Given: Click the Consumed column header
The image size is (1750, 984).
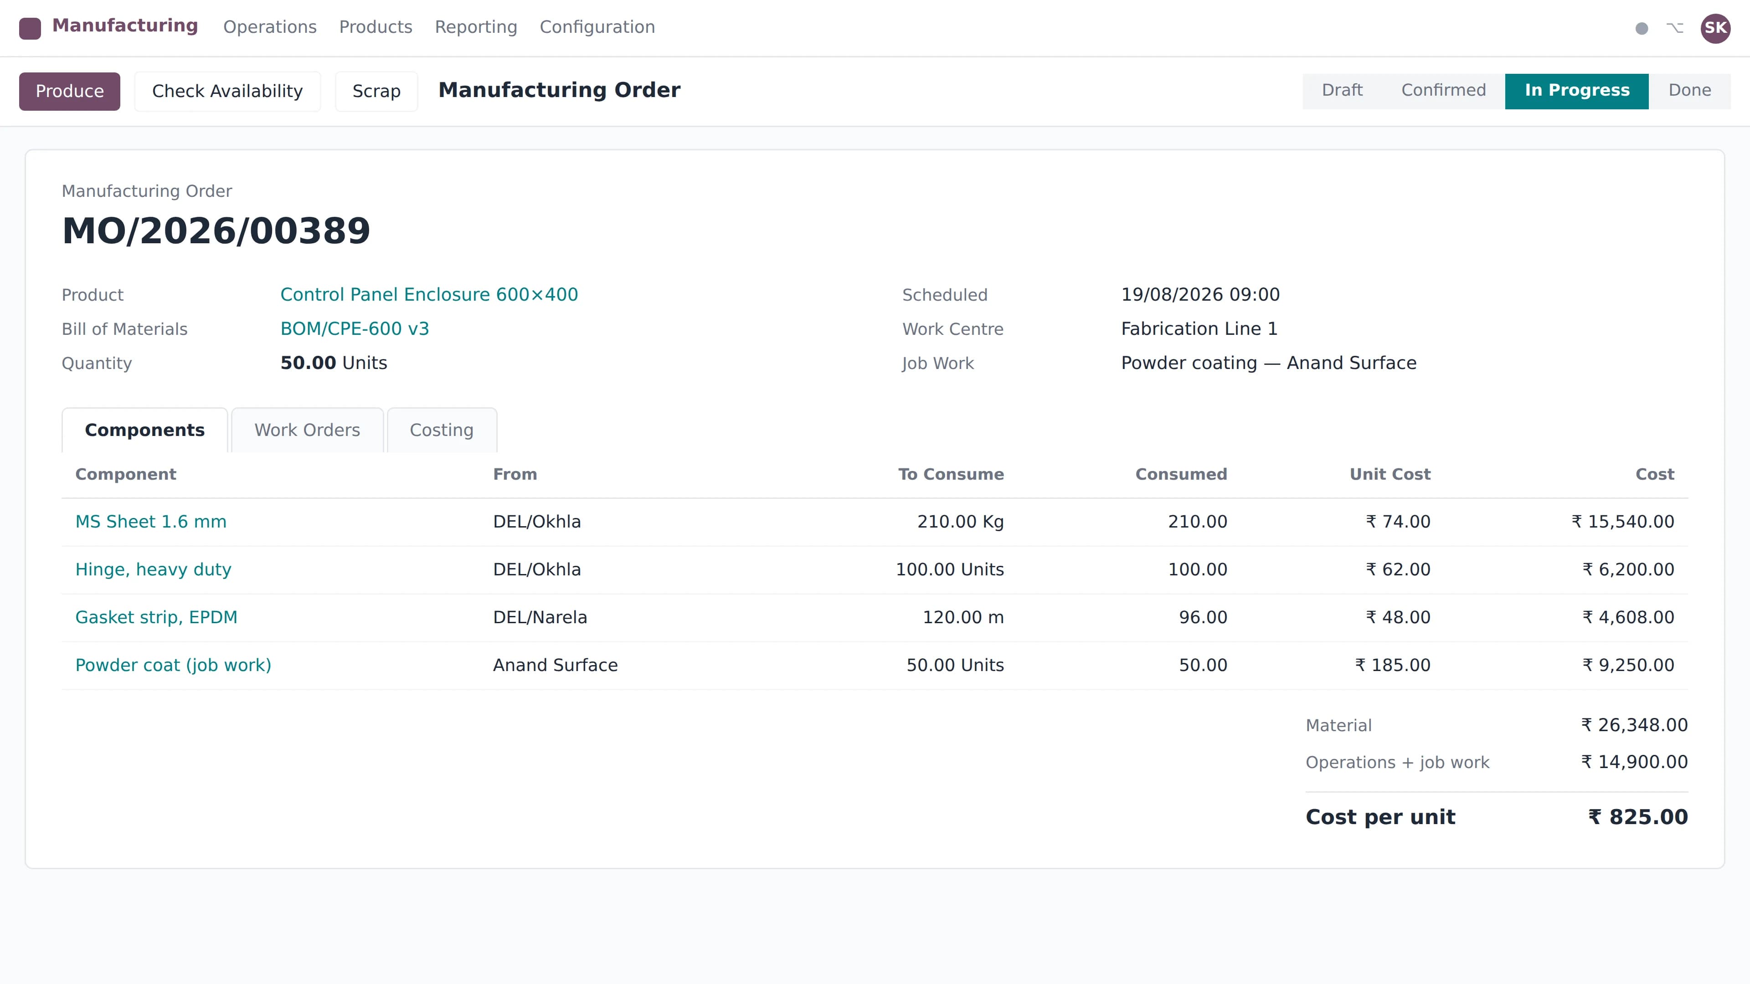Looking at the screenshot, I should click(1181, 474).
